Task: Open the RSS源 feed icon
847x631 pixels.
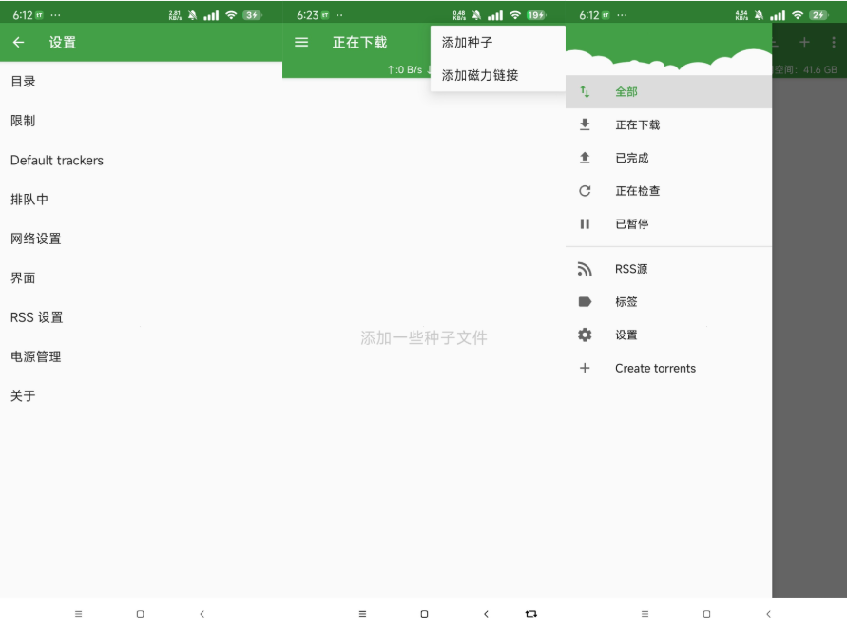Action: [x=585, y=269]
